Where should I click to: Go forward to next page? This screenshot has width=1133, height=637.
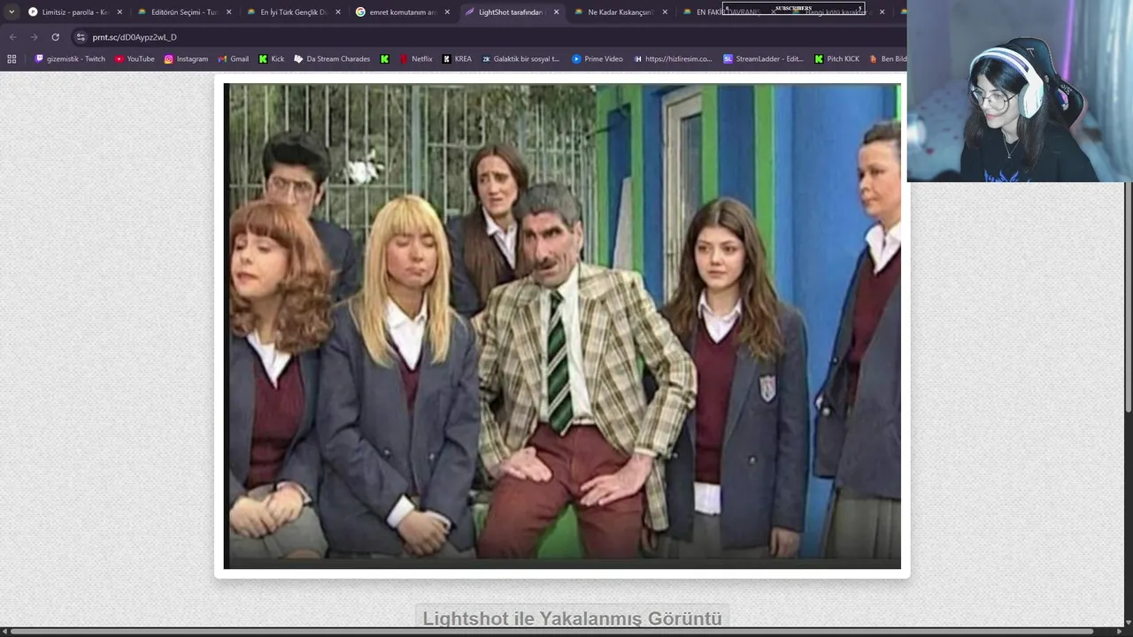34,37
